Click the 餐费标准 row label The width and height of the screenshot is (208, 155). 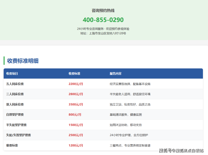coord(12,145)
